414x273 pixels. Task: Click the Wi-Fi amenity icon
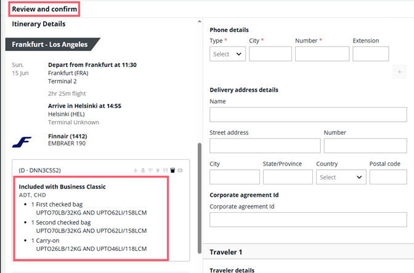pyautogui.click(x=150, y=170)
